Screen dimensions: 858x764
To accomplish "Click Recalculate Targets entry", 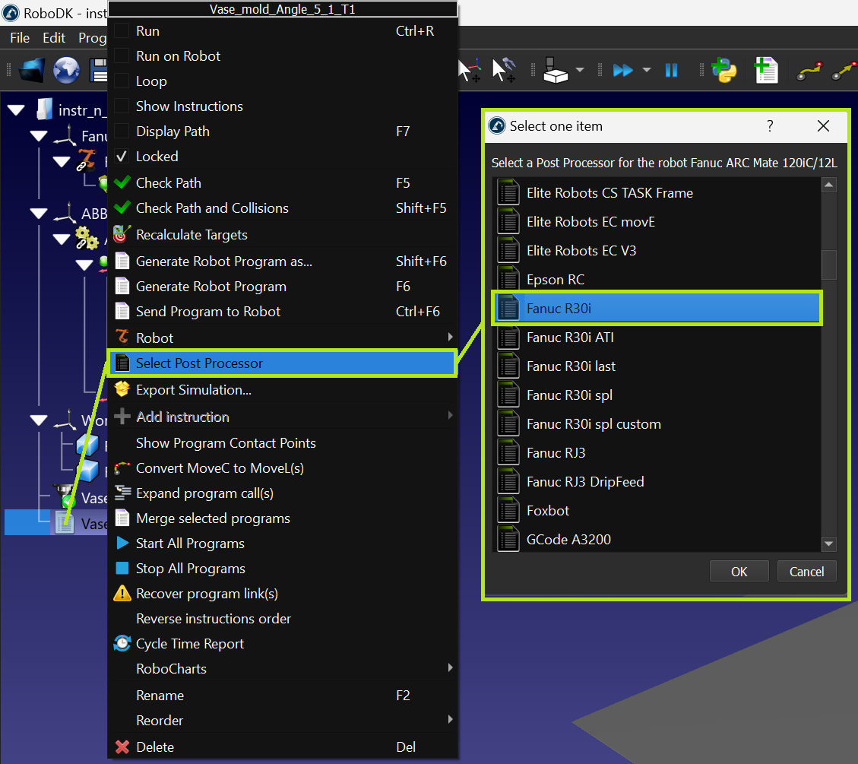I will click(x=283, y=235).
